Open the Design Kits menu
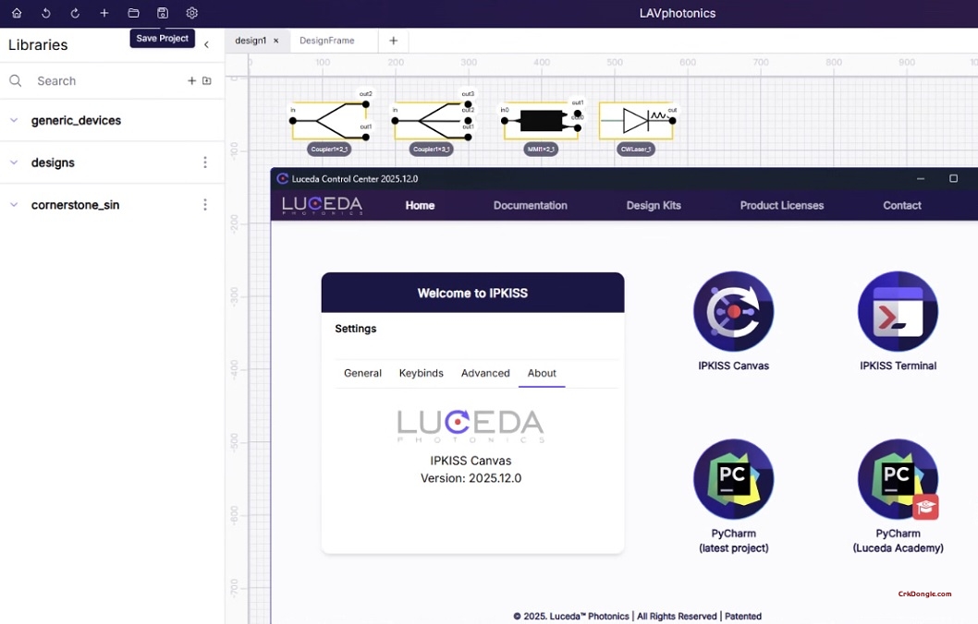 point(654,205)
